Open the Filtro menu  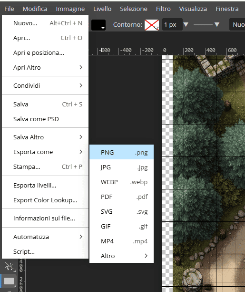tap(163, 9)
